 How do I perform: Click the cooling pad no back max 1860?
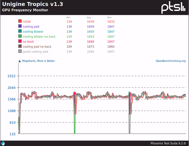point(111,47)
